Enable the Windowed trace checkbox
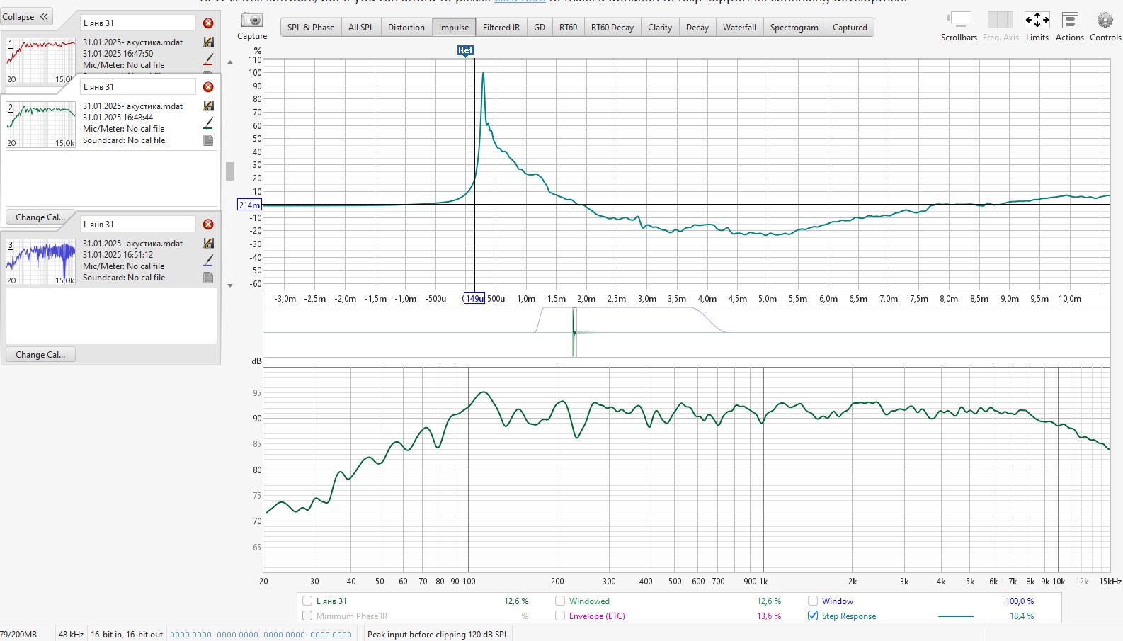Screen dimensions: 1123x641 560,601
